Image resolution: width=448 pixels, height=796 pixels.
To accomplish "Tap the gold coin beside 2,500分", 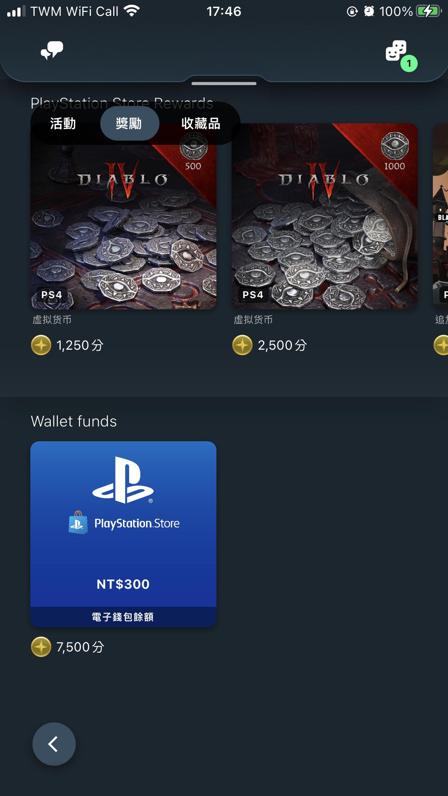I will [x=242, y=345].
